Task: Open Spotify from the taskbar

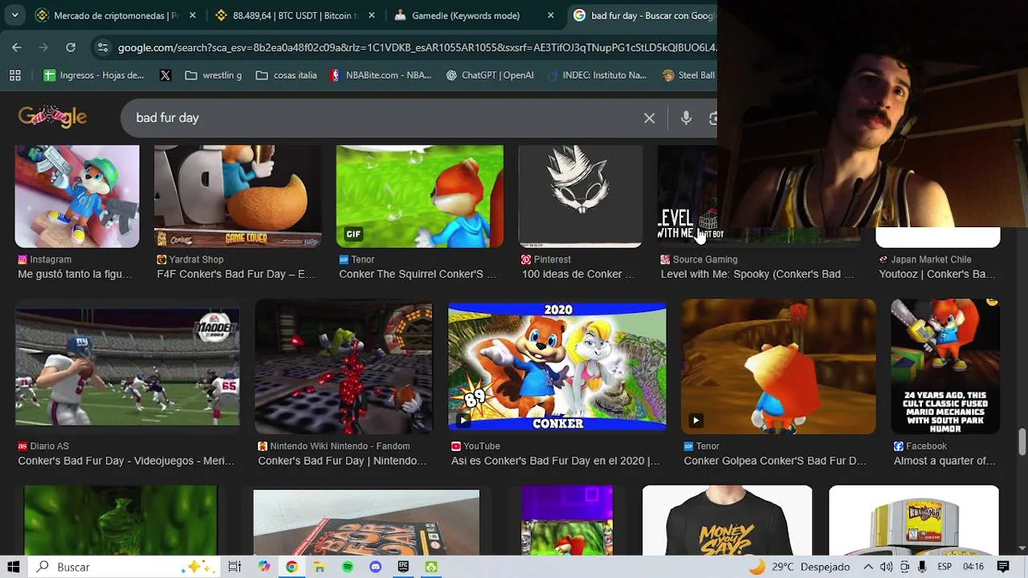Action: (348, 567)
